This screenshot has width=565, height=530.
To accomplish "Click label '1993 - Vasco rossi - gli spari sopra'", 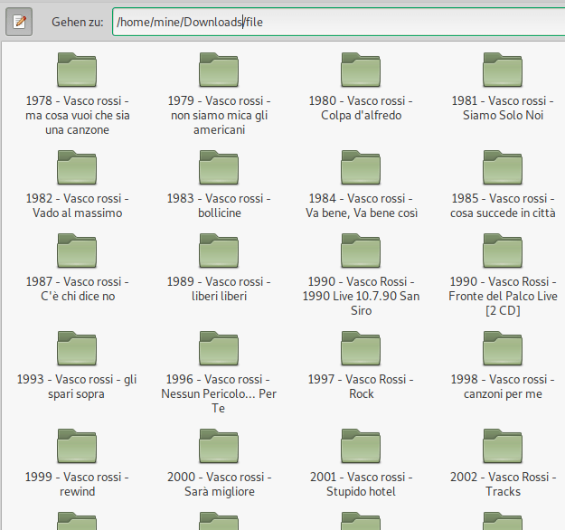I will click(x=77, y=386).
